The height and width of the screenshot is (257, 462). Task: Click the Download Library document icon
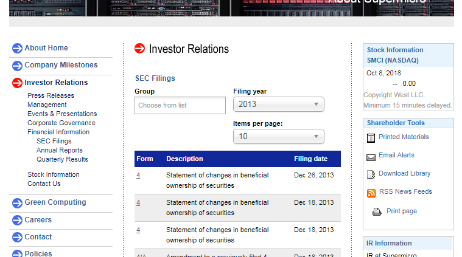point(371,174)
